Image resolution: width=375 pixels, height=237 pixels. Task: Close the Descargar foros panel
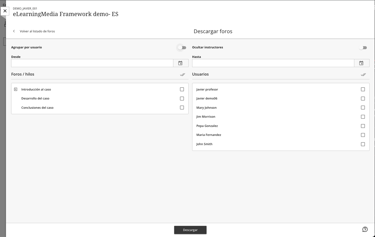(x=5, y=11)
